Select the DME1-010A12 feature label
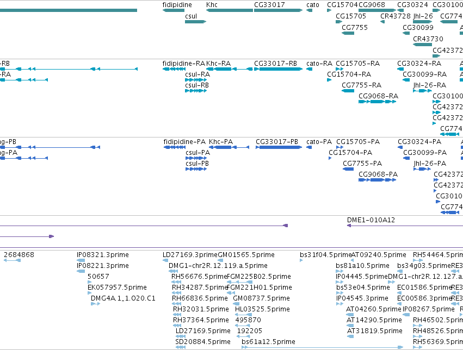This screenshot has width=463, height=350. point(371,220)
